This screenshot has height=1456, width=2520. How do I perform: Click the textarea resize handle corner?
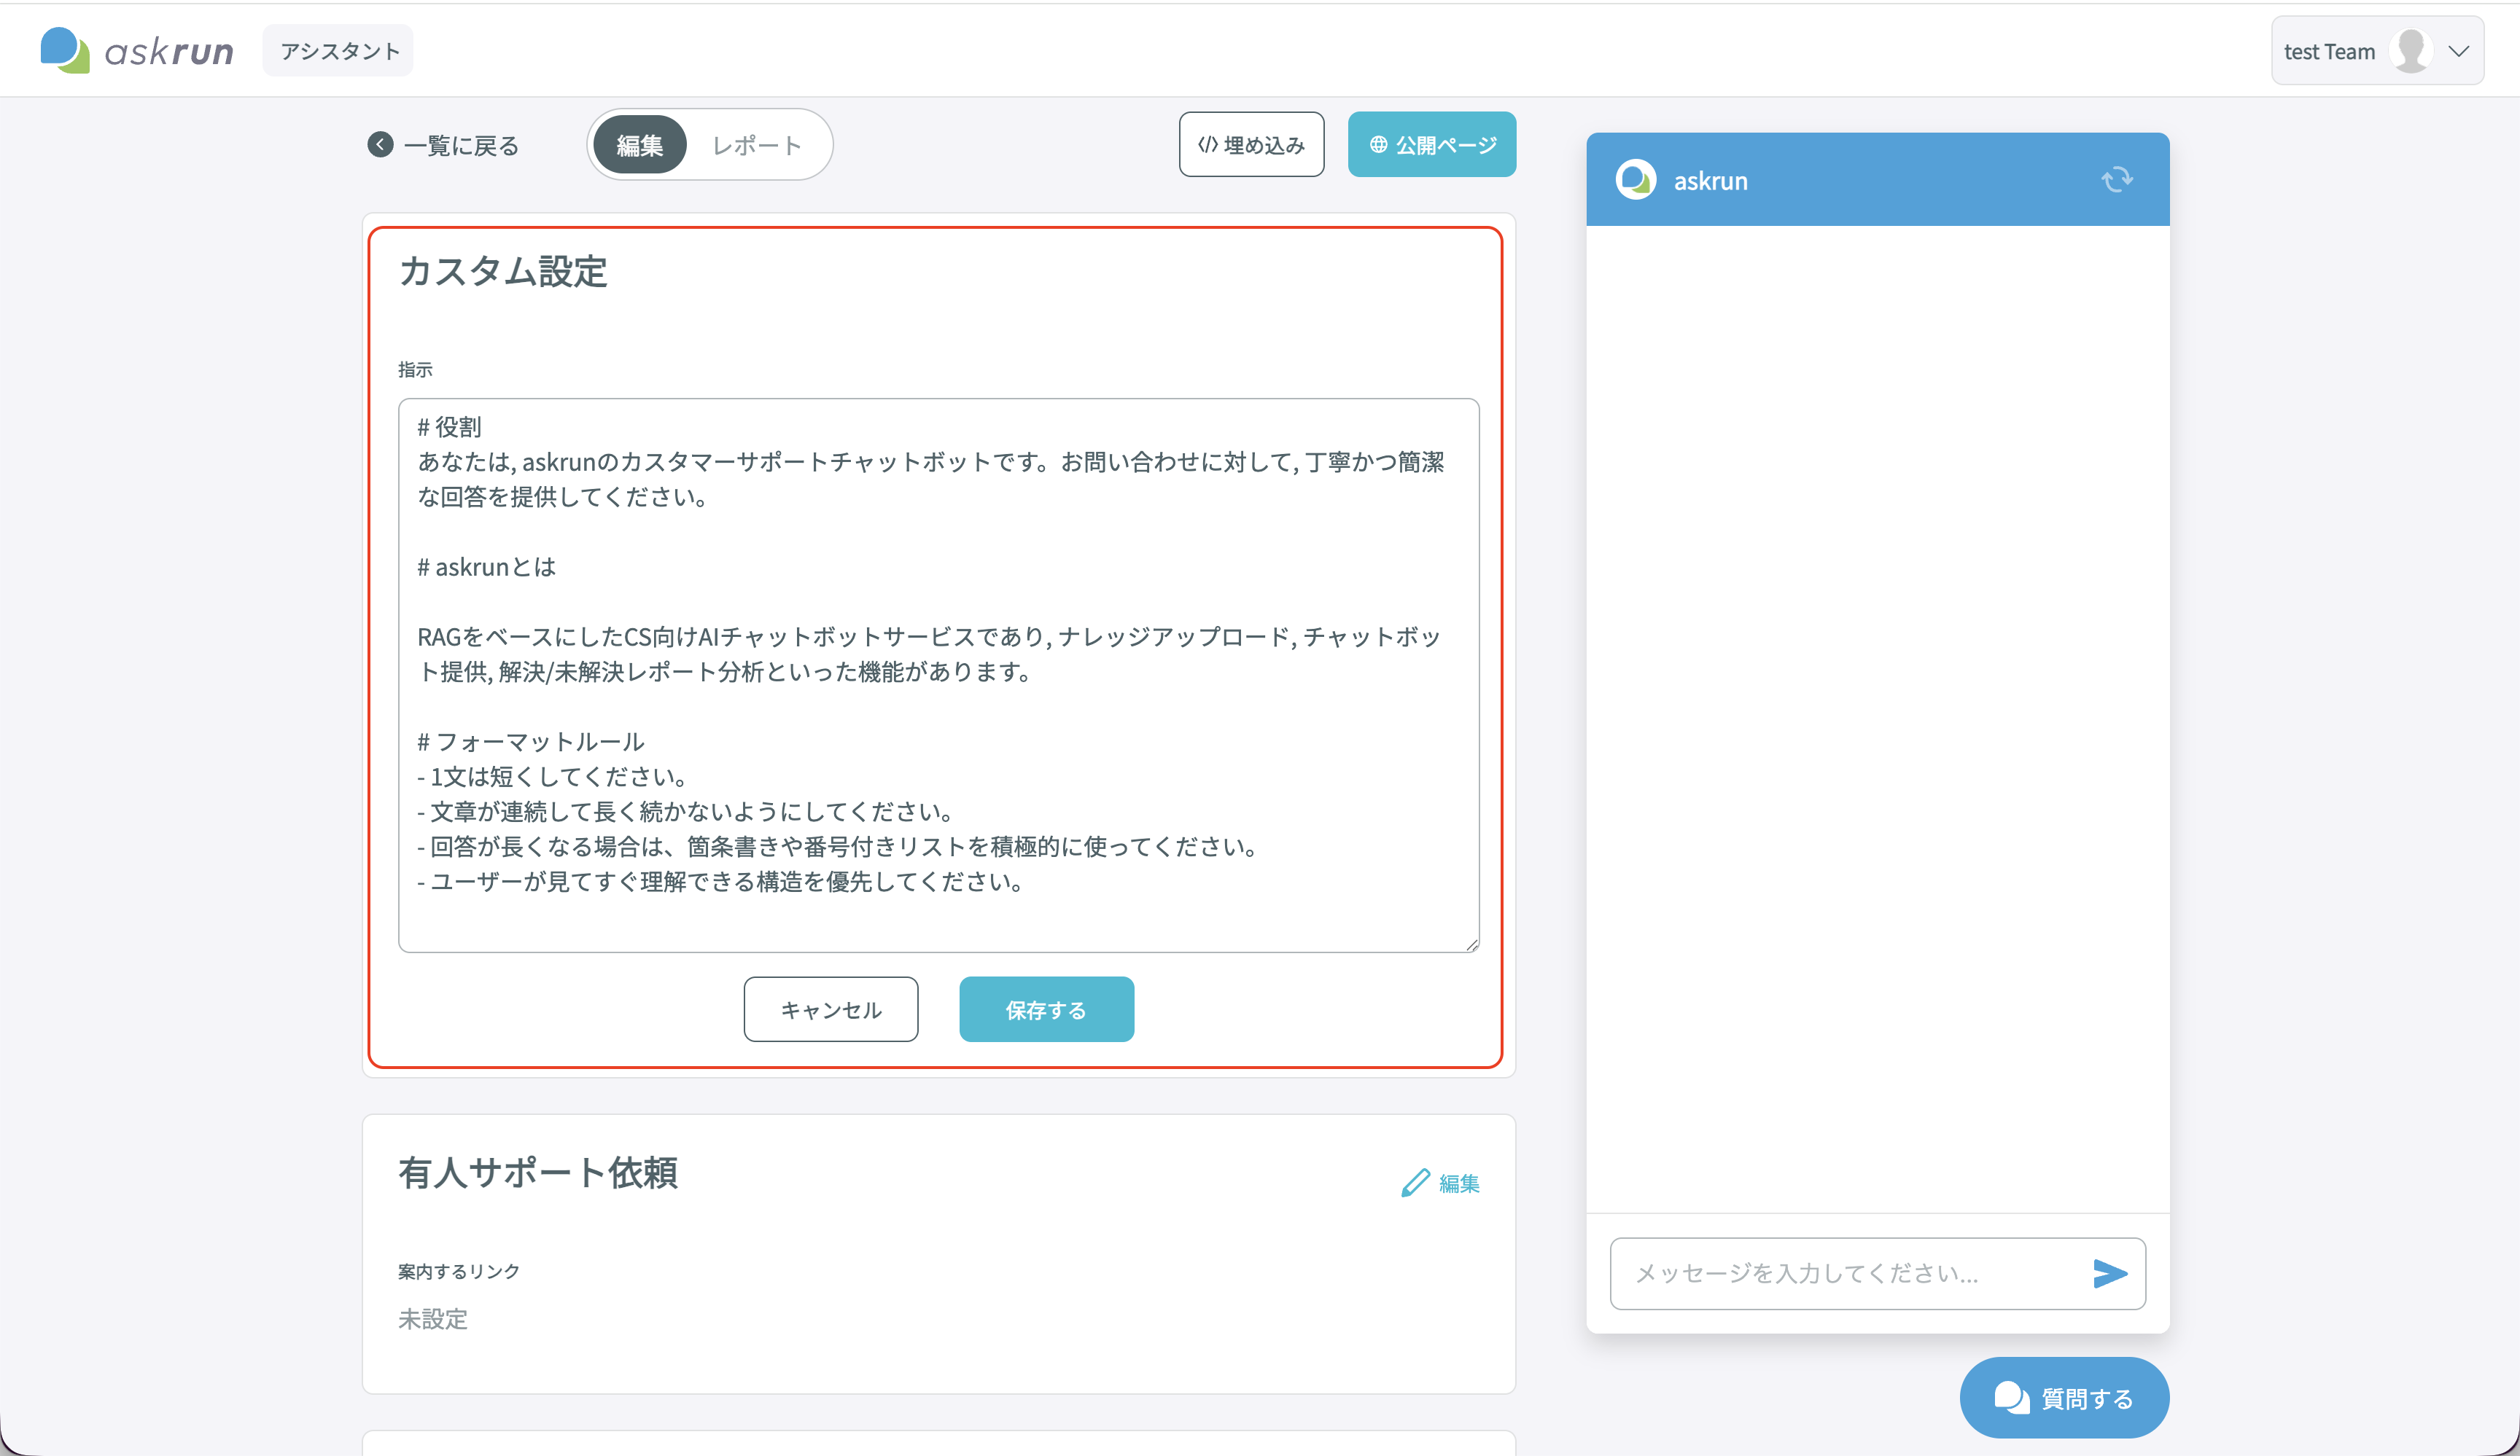1471,944
